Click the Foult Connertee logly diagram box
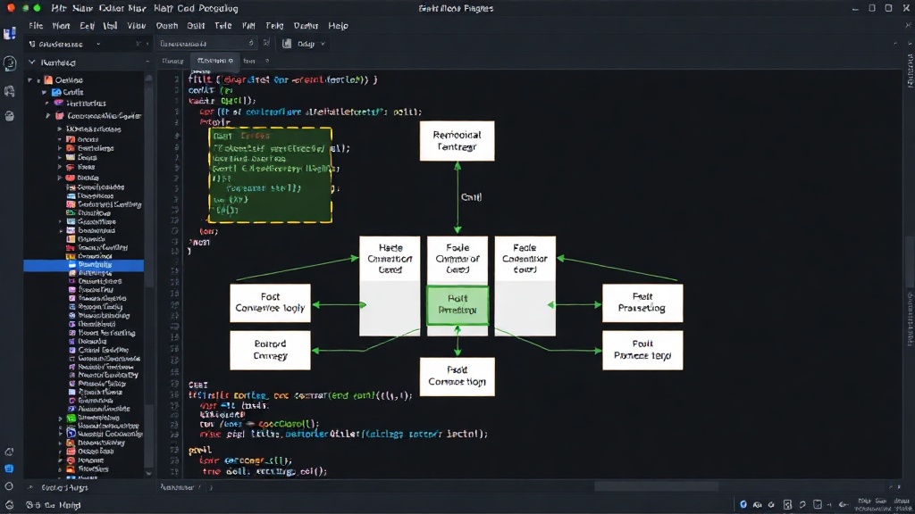The width and height of the screenshot is (915, 514). (270, 303)
